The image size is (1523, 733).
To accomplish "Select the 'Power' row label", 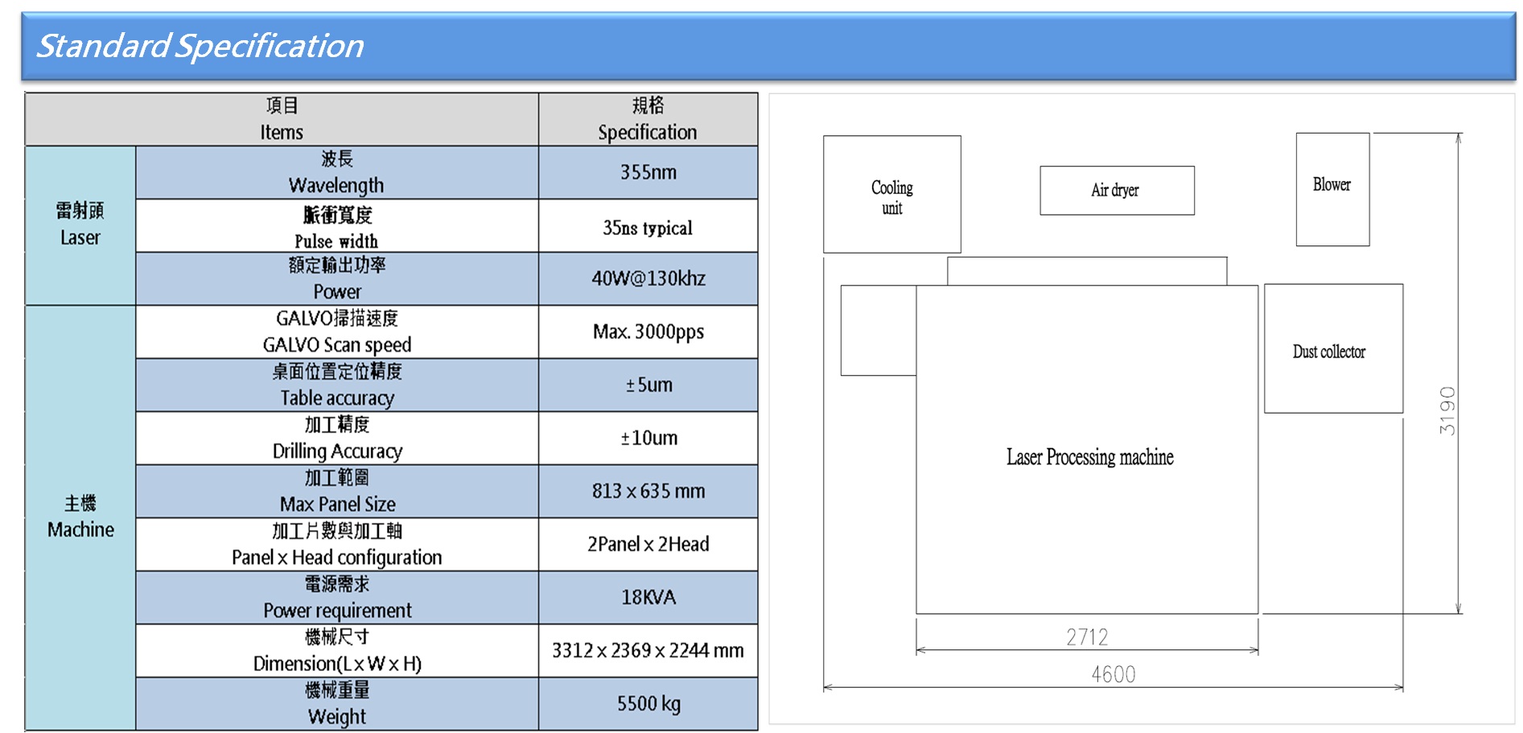I will pos(337,278).
